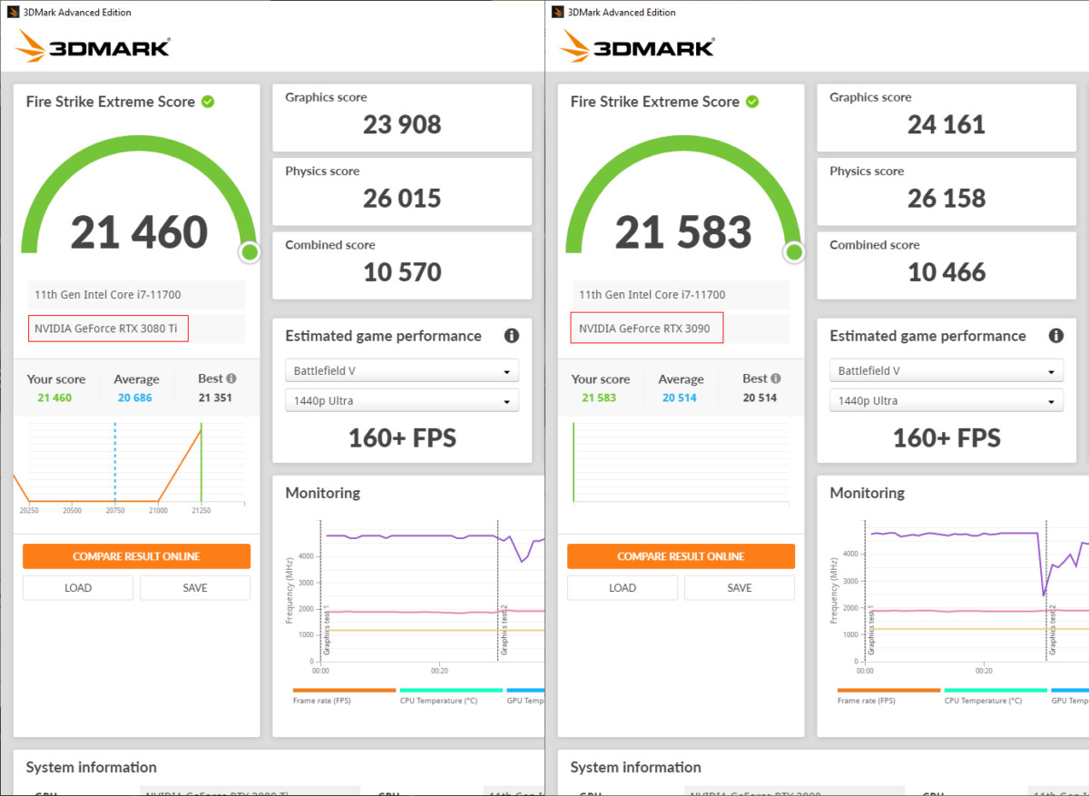Click Monitoring heading in left window

coord(322,493)
